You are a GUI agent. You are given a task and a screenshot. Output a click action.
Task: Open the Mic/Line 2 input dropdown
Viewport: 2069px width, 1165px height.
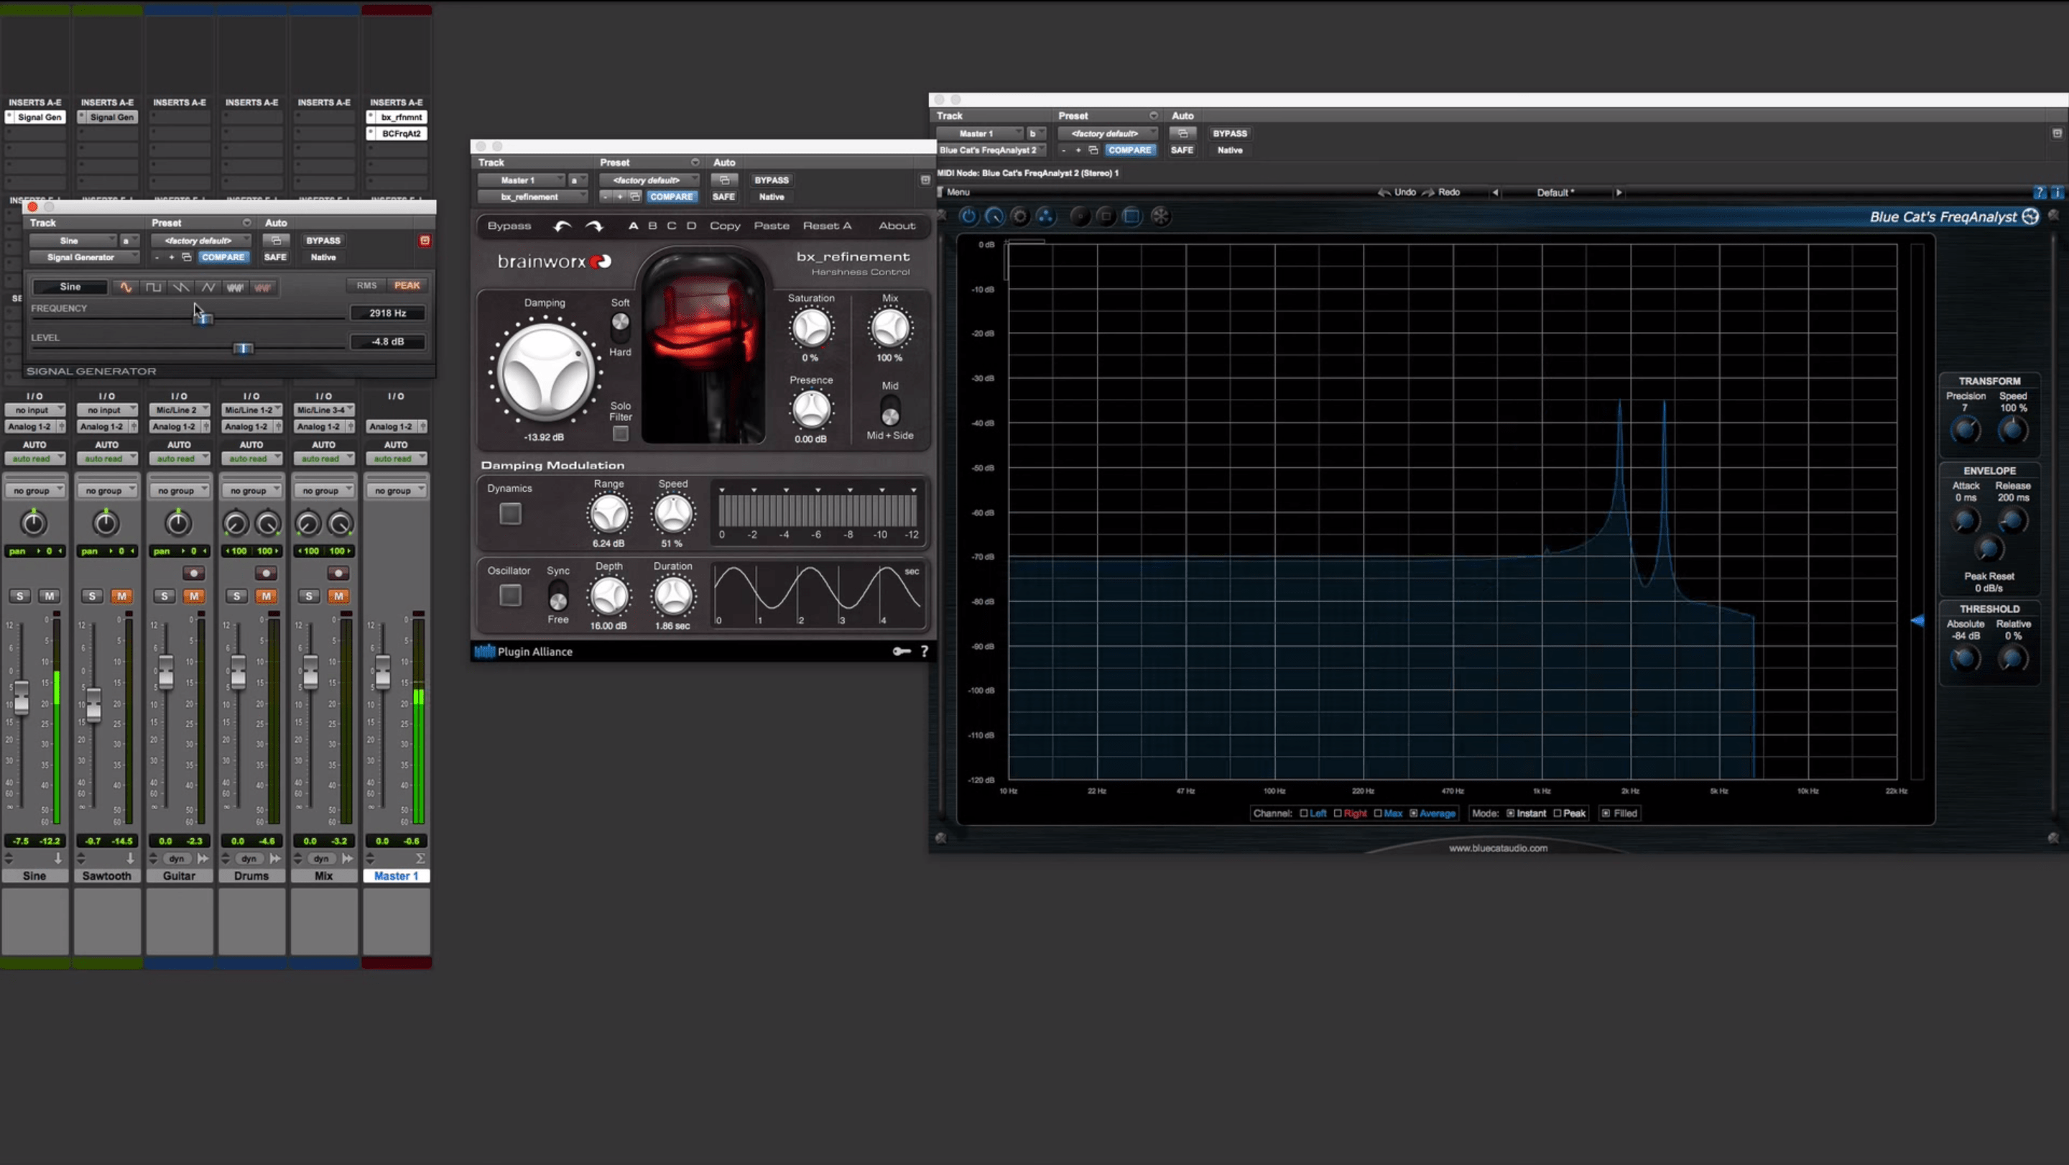(178, 410)
